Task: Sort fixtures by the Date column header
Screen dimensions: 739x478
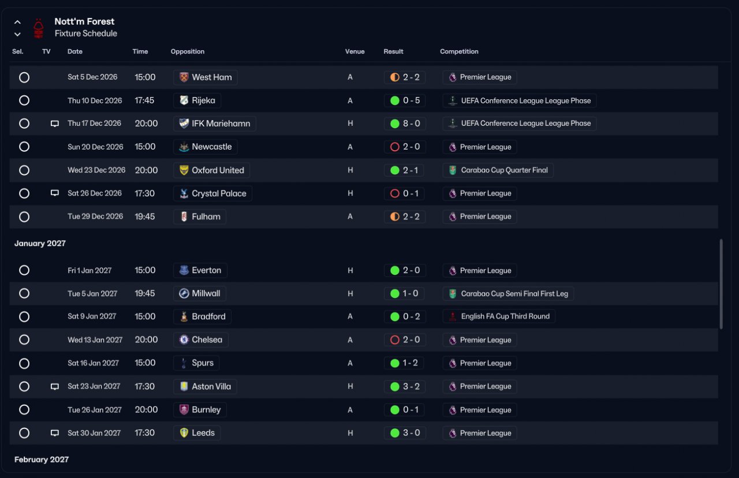Action: tap(75, 51)
